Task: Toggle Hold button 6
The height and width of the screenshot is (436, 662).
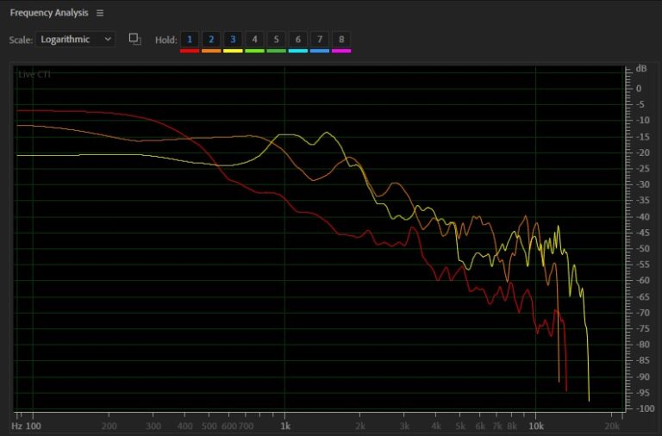Action: (x=298, y=40)
